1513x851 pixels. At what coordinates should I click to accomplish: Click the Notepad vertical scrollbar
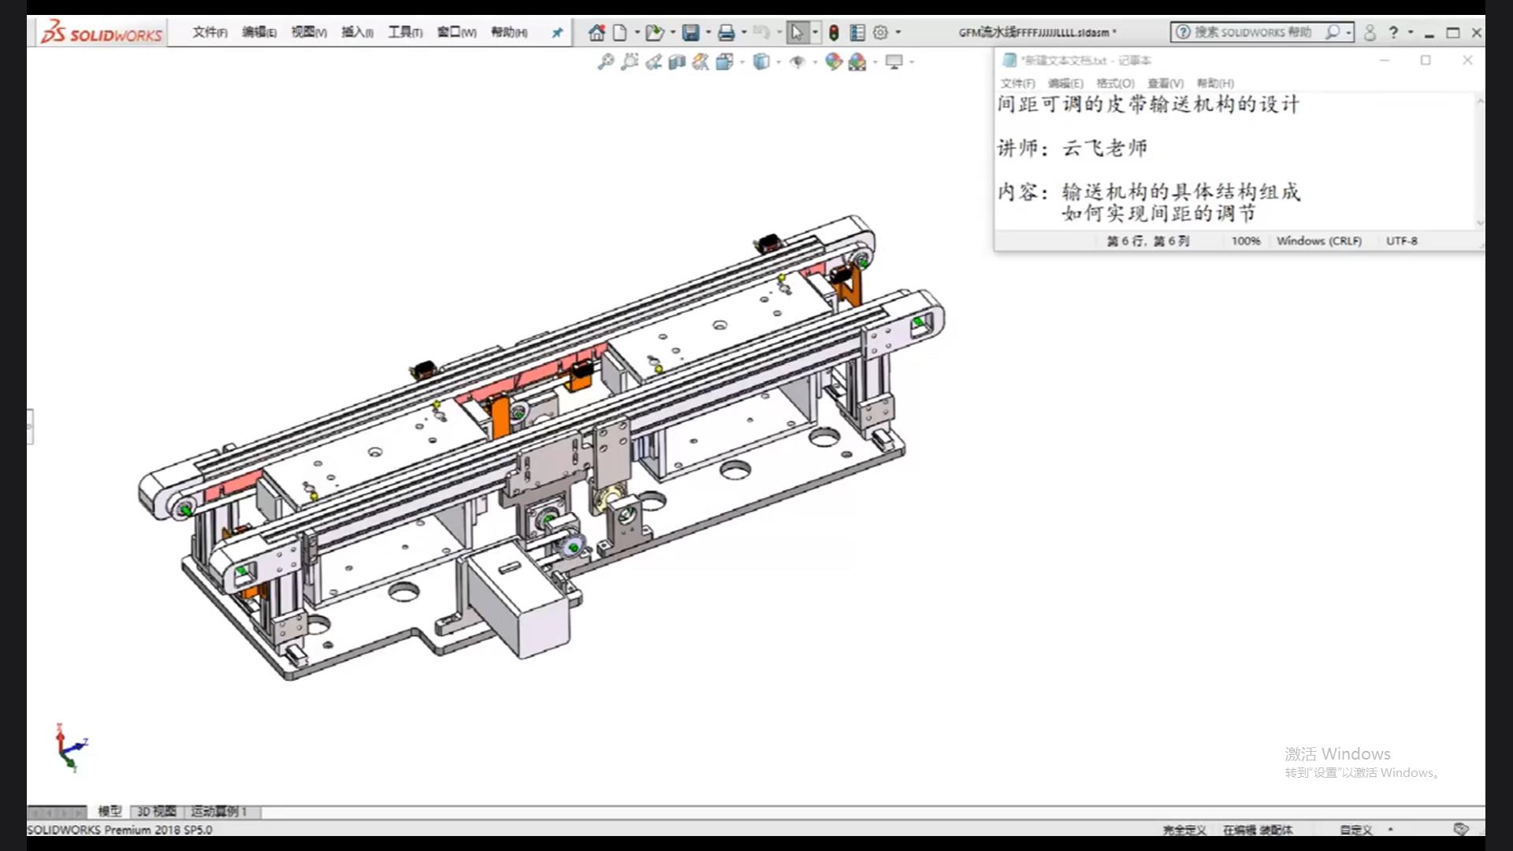tap(1479, 162)
